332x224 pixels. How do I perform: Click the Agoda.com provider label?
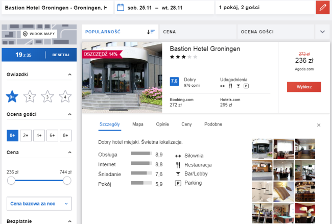click(x=304, y=69)
